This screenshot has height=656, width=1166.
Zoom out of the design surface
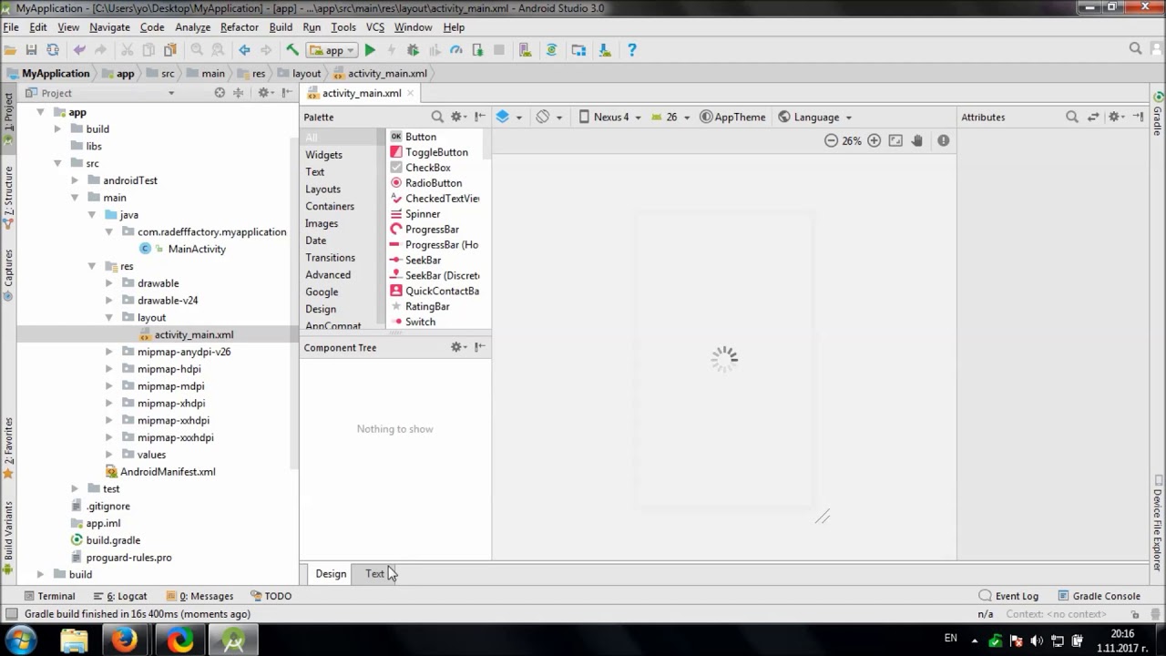click(831, 140)
